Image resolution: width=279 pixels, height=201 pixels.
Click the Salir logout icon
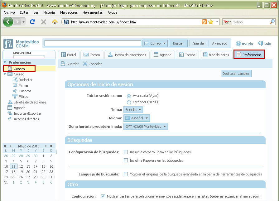259,44
